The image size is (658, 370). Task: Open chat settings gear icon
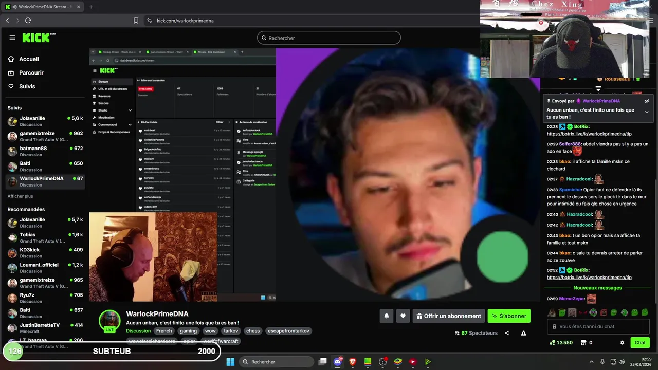coord(622,343)
